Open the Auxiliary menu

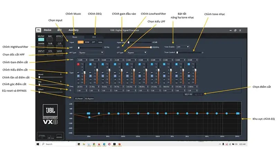[x=73, y=30]
